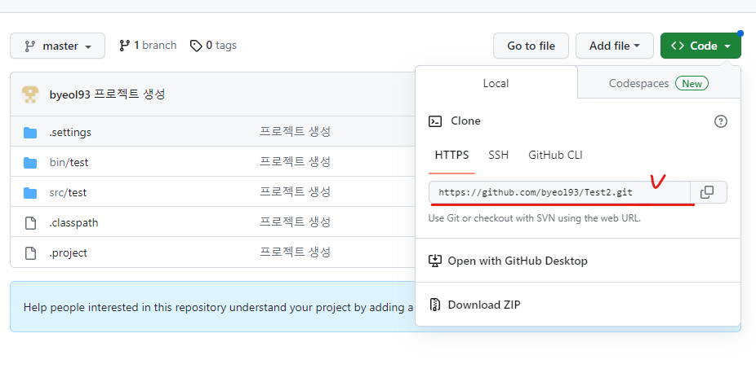The height and width of the screenshot is (373, 756).
Task: Click the bin/test folder icon
Action: tap(30, 162)
